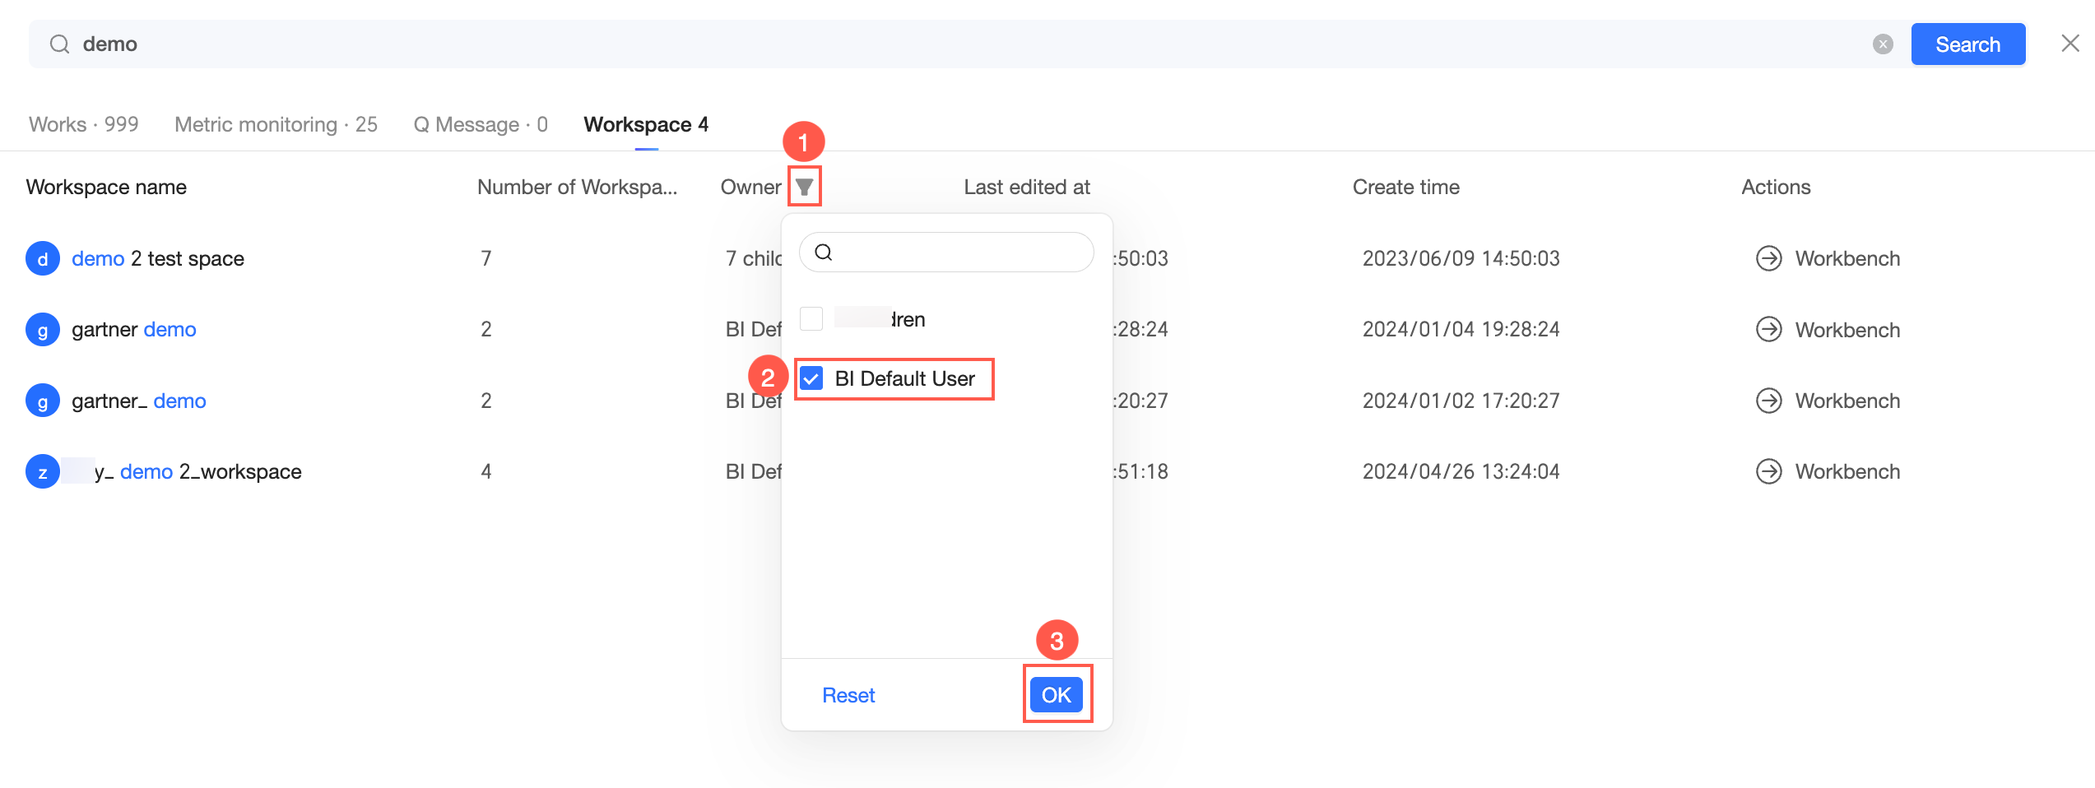Open the gartner_ demo workspace link
The height and width of the screenshot is (788, 2095).
[139, 401]
